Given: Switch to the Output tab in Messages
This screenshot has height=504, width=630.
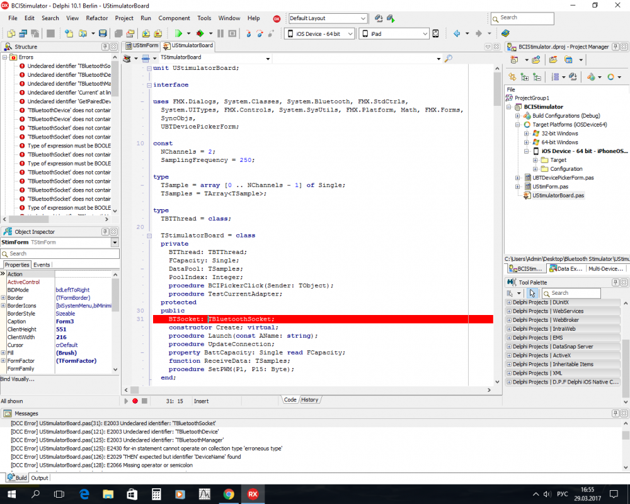Looking at the screenshot, I should pyautogui.click(x=39, y=478).
